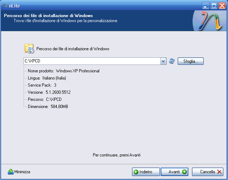228x180 pixels.
Task: Select the Lingua: Italiano tree entry
Action: (x=47, y=78)
